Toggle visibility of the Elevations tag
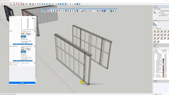 [154, 59]
